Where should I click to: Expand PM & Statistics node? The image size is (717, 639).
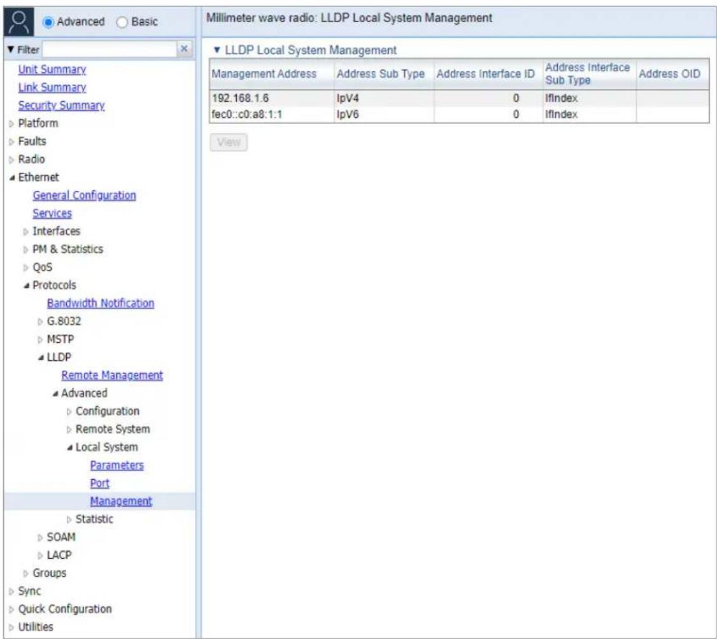click(x=25, y=250)
